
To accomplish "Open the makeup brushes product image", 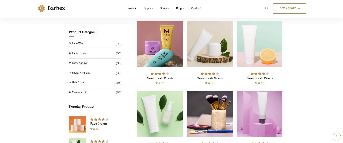I will click(x=210, y=114).
